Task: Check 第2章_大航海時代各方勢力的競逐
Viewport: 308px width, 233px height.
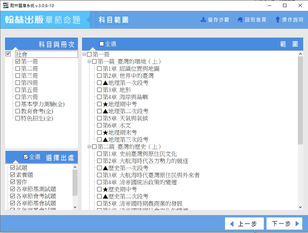Action: 100,161
